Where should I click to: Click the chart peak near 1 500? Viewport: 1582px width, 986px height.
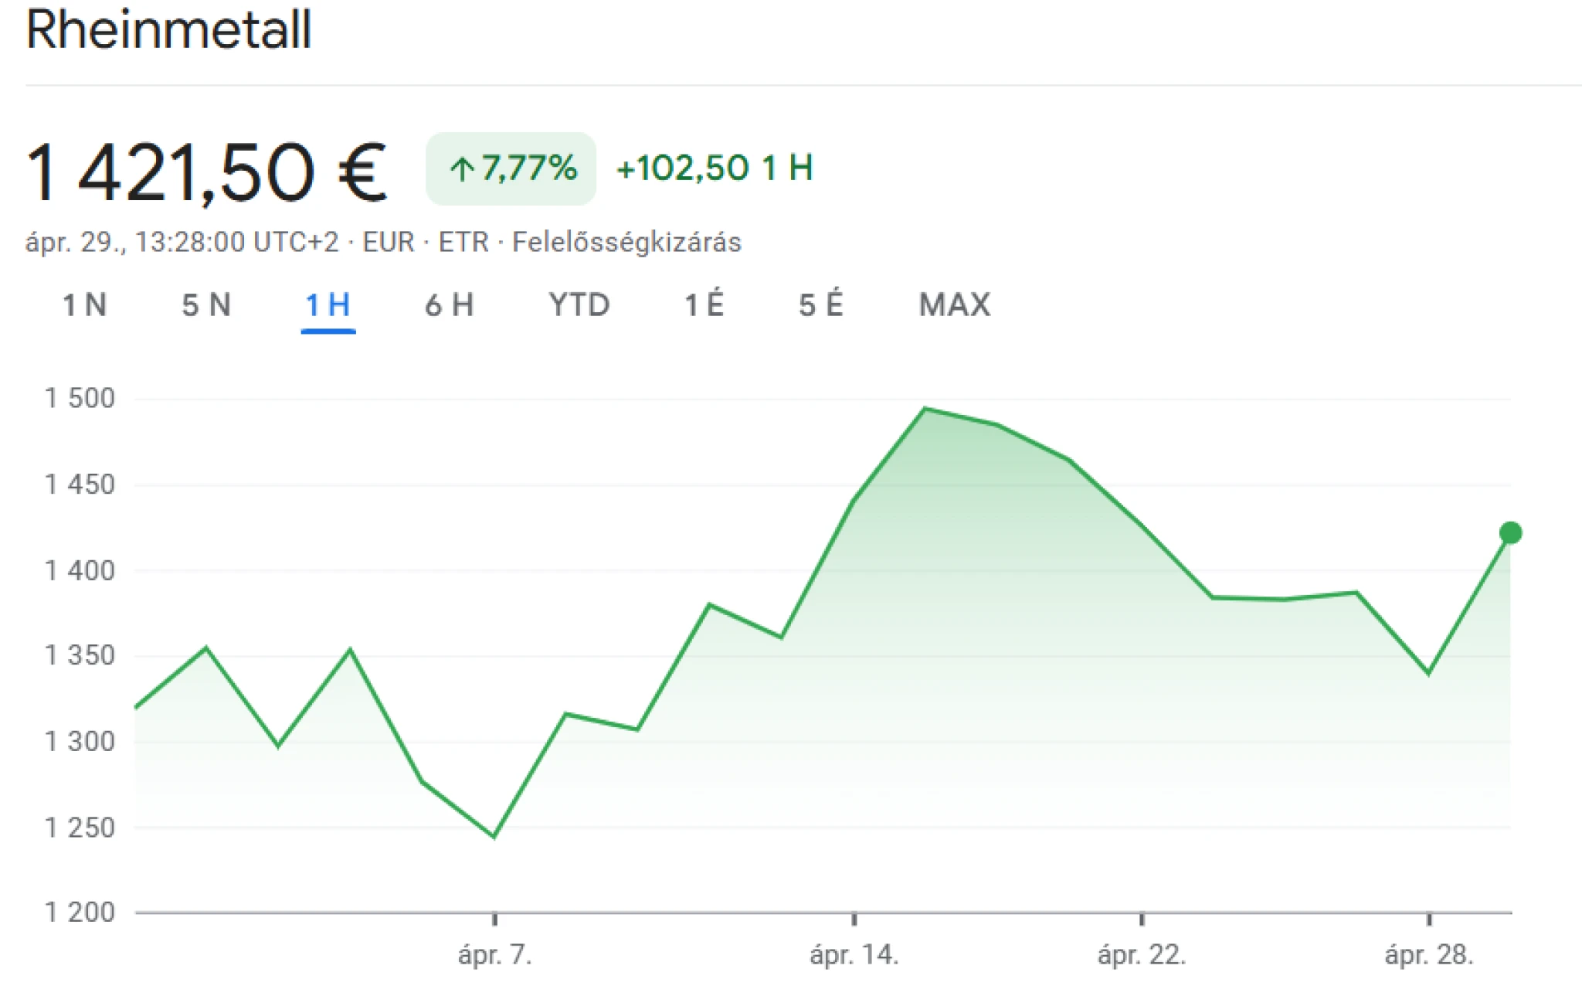coord(925,409)
